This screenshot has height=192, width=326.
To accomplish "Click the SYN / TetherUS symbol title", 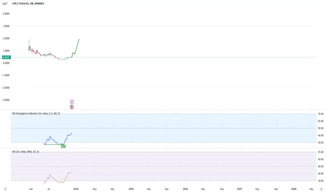I will (x=21, y=3).
